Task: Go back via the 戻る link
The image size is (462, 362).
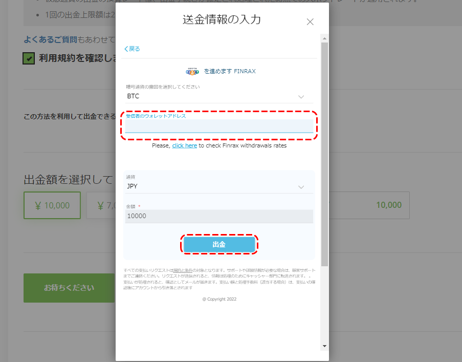Action: [x=132, y=49]
